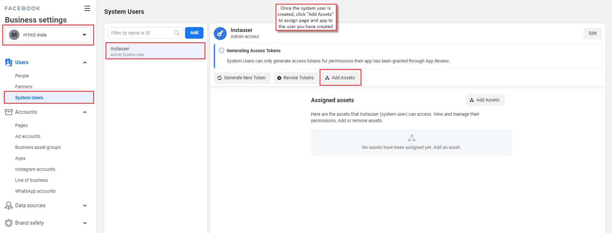The width and height of the screenshot is (612, 233).
Task: Click the Brand safety shield icon
Action: coord(9,223)
